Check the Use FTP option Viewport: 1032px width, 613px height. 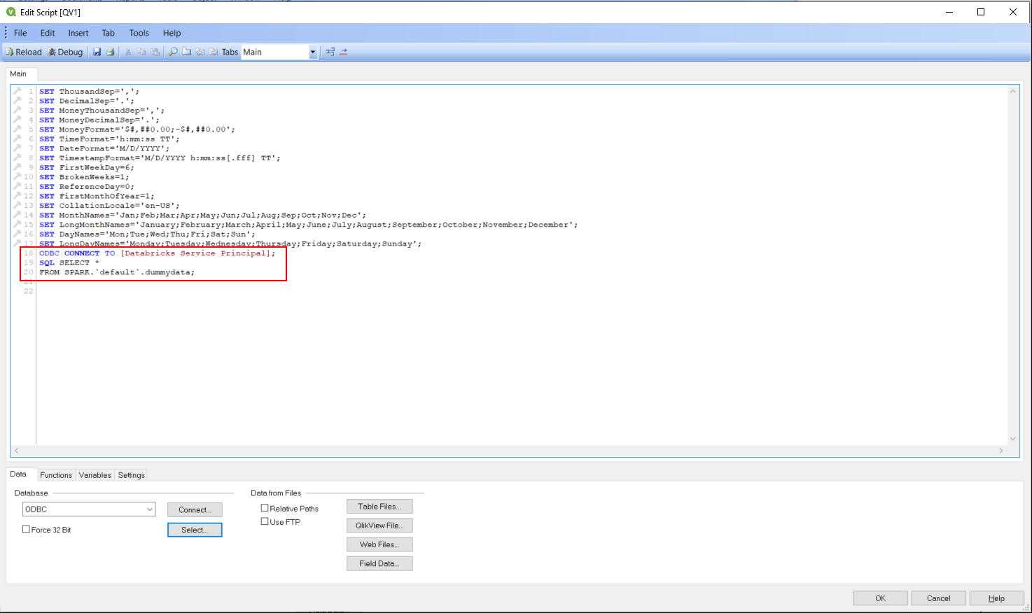265,521
